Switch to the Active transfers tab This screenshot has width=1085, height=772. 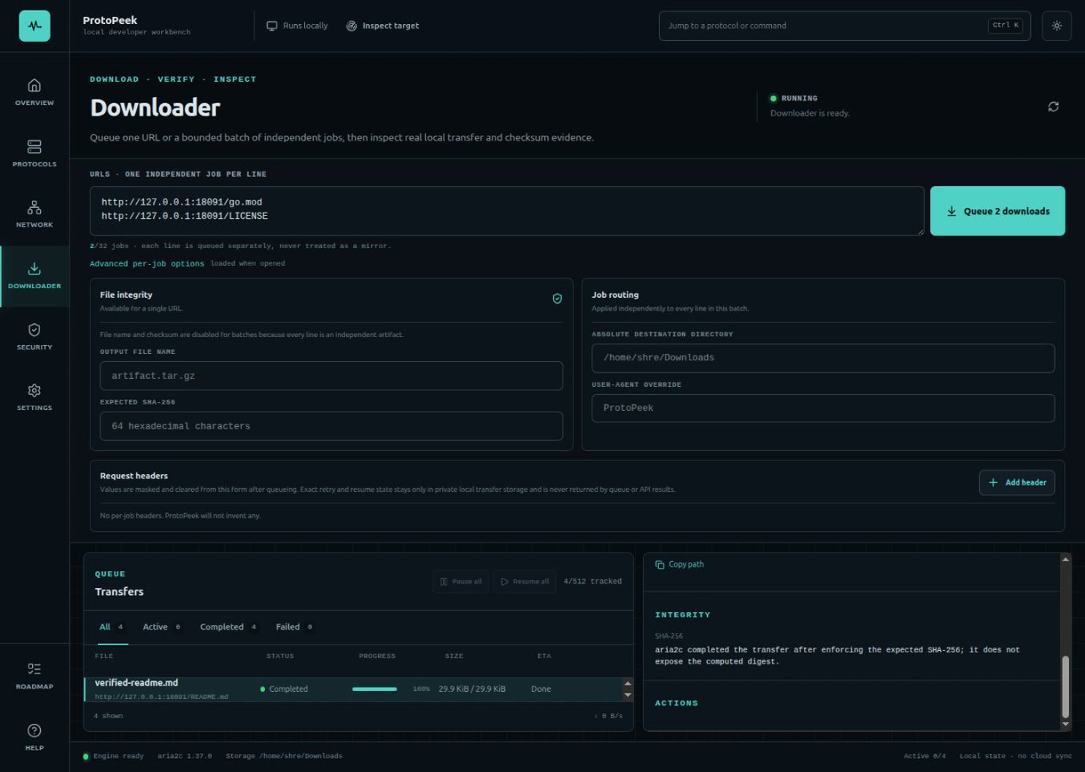click(161, 627)
